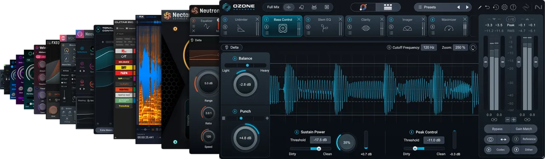Open the Bass Control module preset list
The image size is (545, 159).
(x=267, y=33)
